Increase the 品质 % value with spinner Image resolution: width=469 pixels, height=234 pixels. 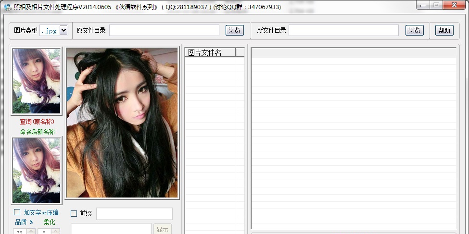click(x=31, y=231)
